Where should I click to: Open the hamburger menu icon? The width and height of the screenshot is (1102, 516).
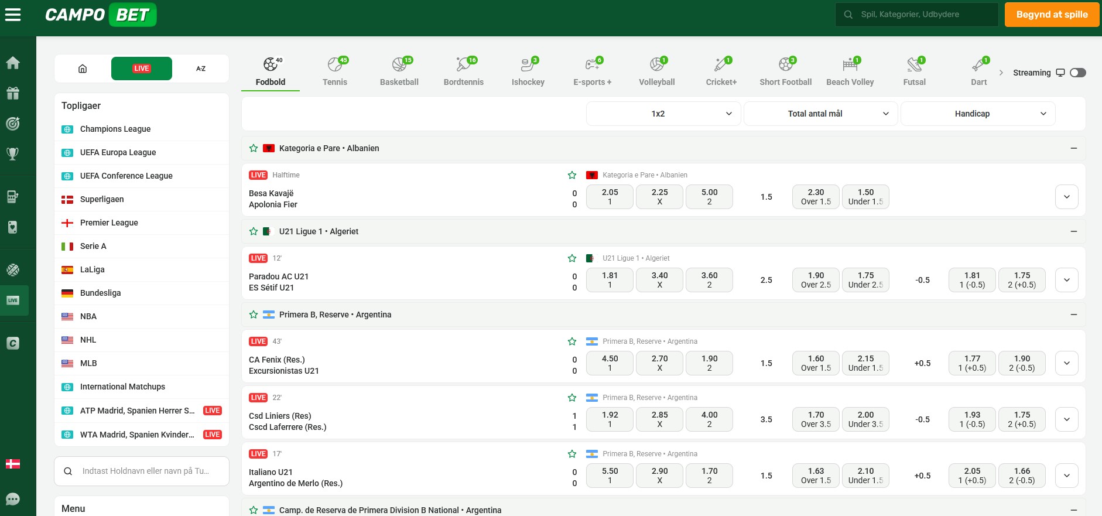point(13,15)
